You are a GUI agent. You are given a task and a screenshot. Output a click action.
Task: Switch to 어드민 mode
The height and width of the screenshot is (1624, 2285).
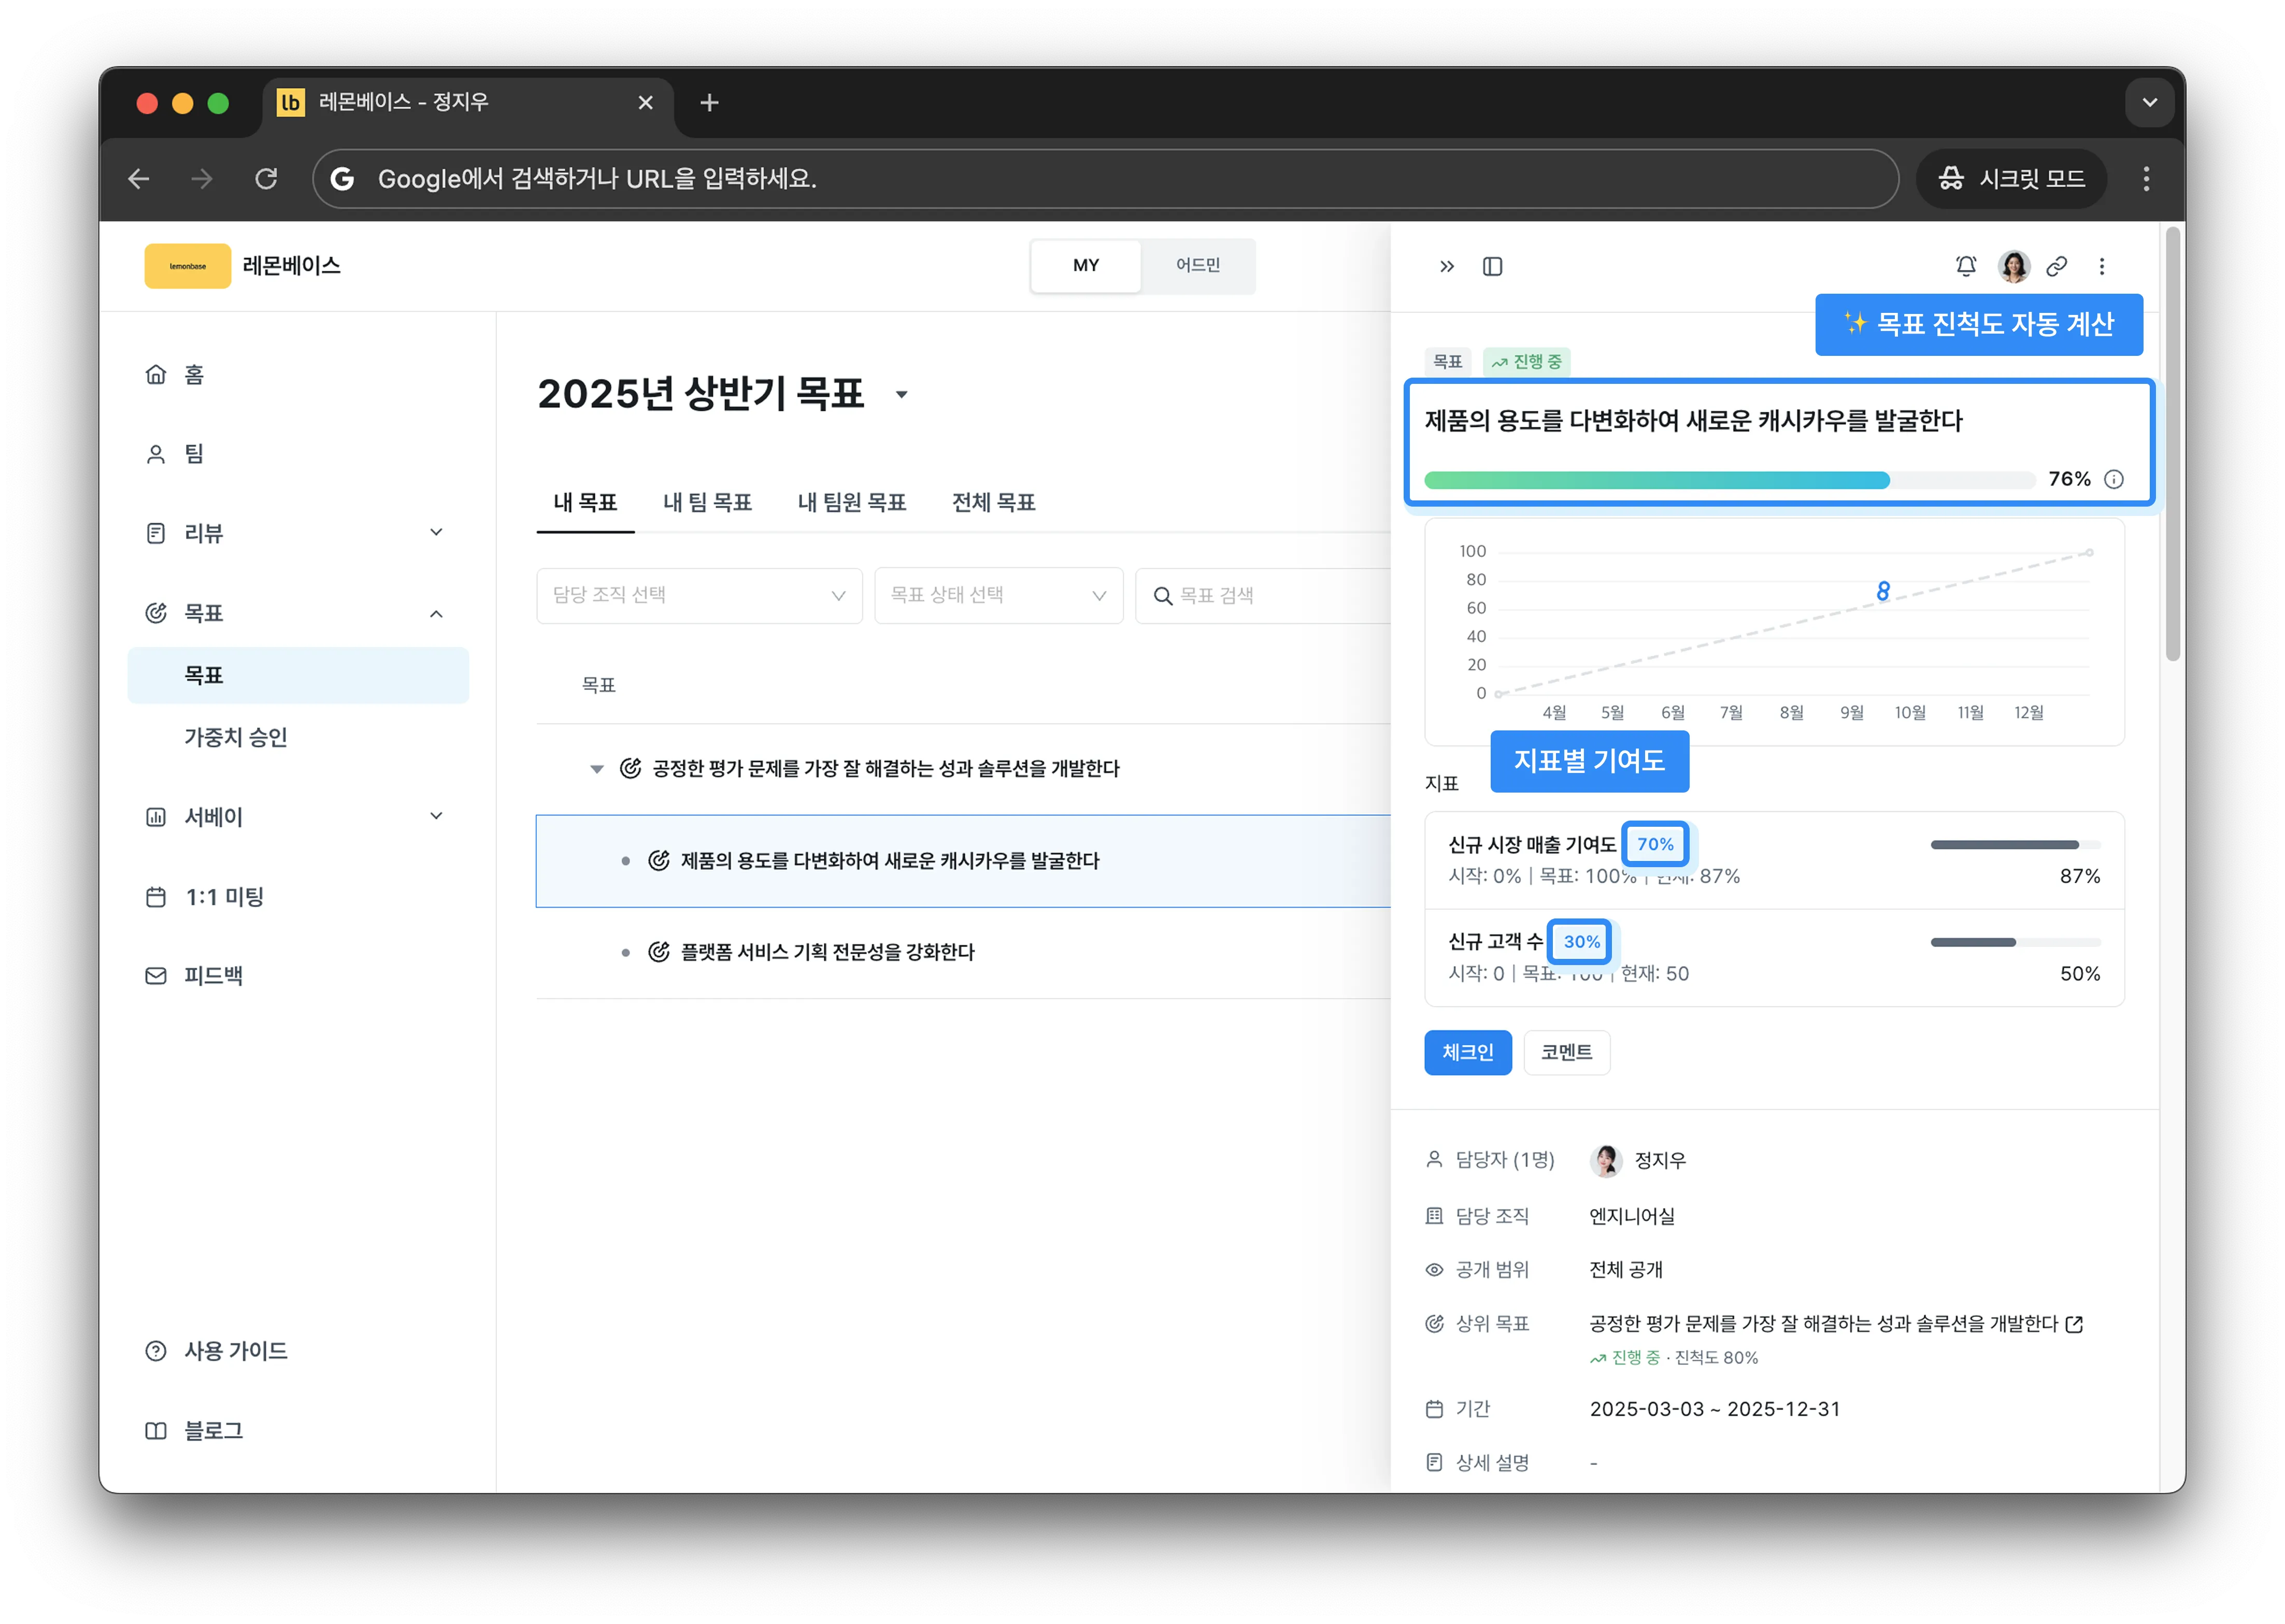click(x=1197, y=265)
